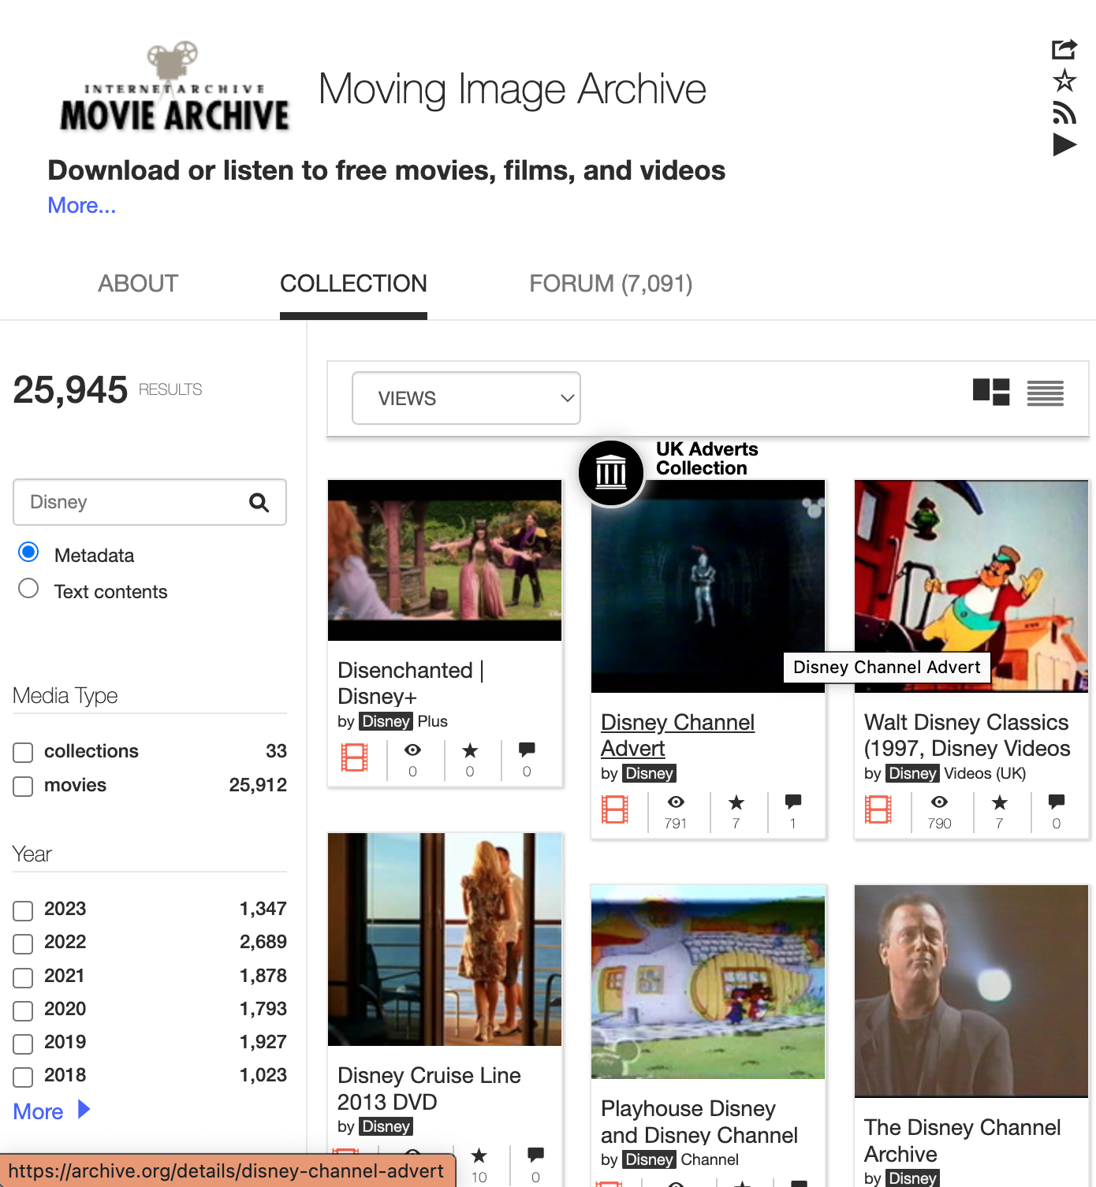
Task: Select the Metadata search option
Action: tap(28, 553)
